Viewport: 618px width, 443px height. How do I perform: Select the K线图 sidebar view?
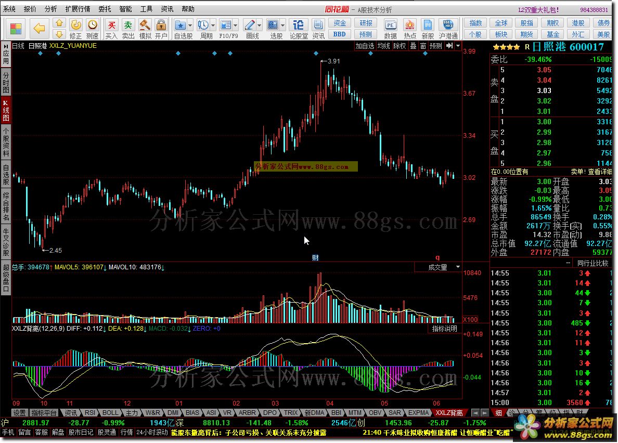coord(6,111)
